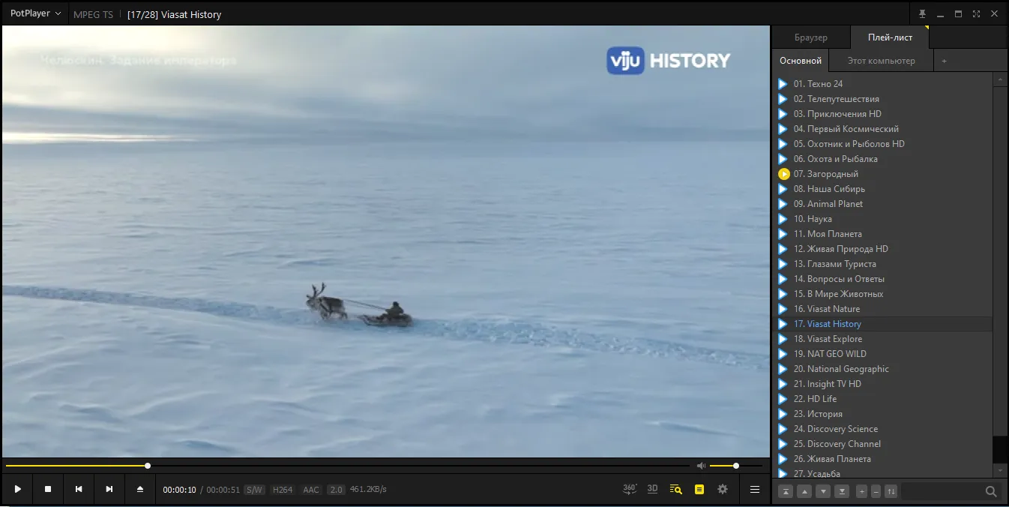Open the playlist search/chapter icon
The width and height of the screenshot is (1009, 507).
tap(676, 489)
